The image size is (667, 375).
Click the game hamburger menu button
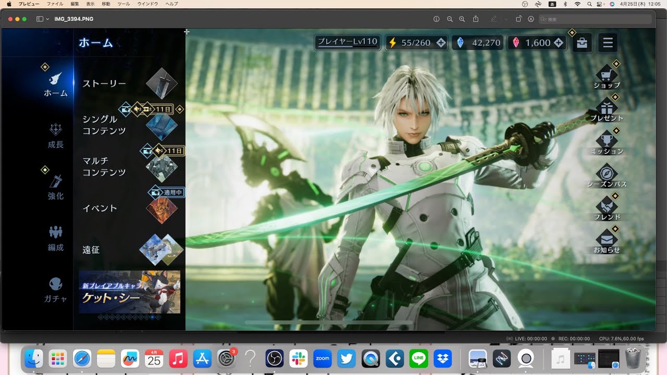[x=608, y=43]
